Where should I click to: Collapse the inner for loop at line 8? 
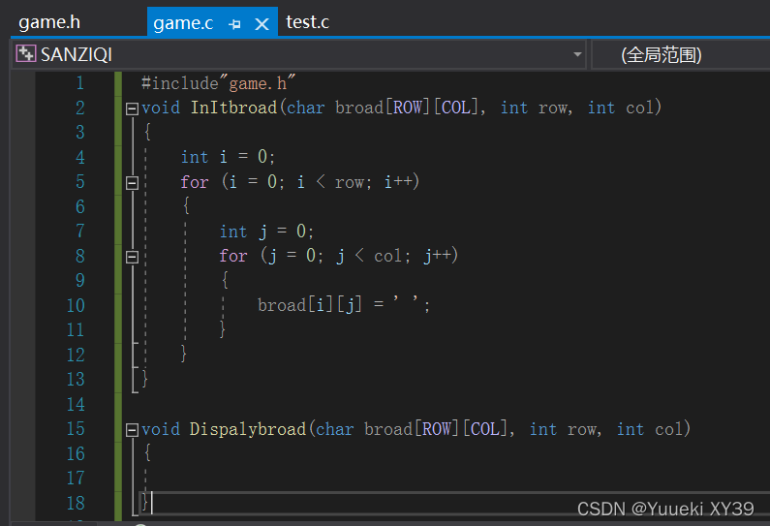tap(132, 257)
